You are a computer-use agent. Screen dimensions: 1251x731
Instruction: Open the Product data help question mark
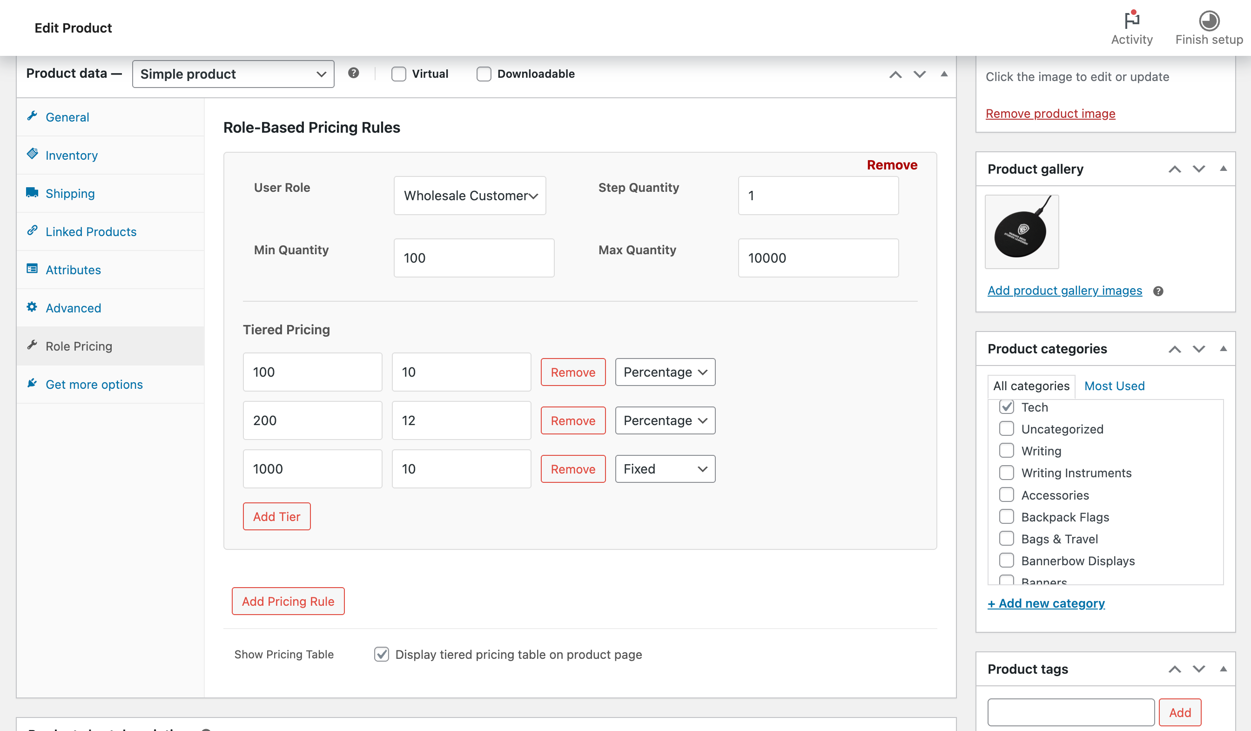(x=354, y=74)
